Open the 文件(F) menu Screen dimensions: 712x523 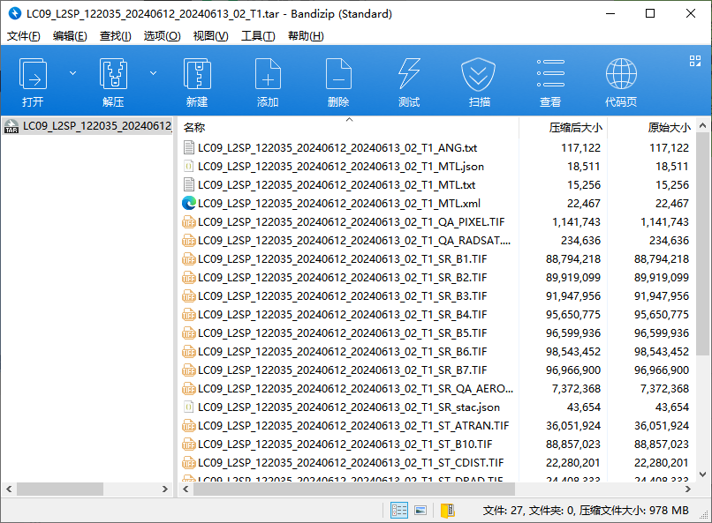coord(24,36)
